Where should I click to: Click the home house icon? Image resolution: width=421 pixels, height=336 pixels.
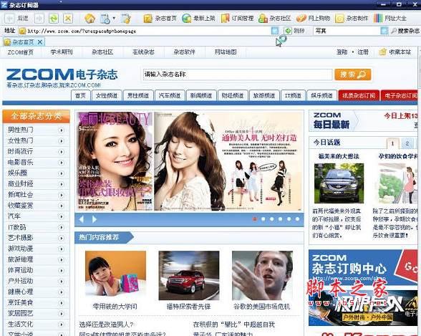pyautogui.click(x=90, y=18)
